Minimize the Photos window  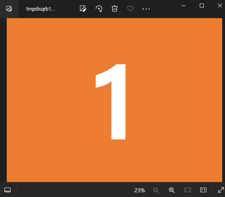[x=184, y=6]
